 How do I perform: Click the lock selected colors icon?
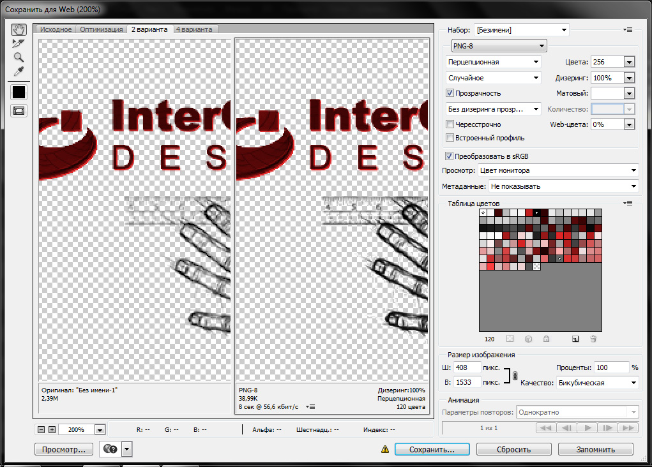pos(547,339)
